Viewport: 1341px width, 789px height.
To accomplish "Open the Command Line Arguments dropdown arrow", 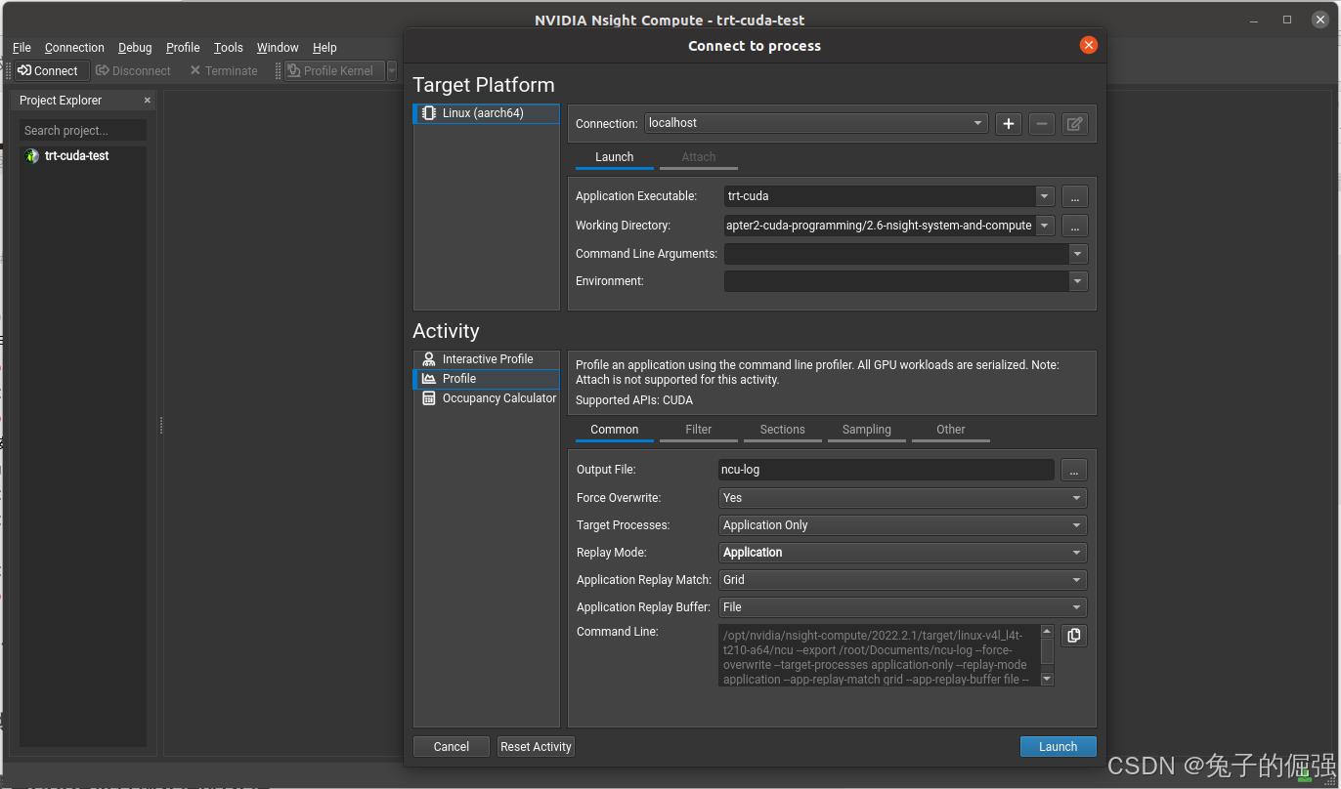I will (x=1078, y=254).
